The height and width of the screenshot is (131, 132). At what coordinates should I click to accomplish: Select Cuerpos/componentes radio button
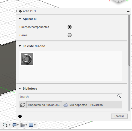pos(70,27)
